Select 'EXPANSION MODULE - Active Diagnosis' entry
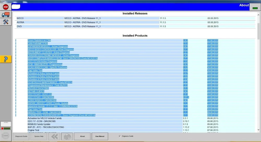Image resolution: width=261 pixels, height=142 pixels. tap(48, 46)
